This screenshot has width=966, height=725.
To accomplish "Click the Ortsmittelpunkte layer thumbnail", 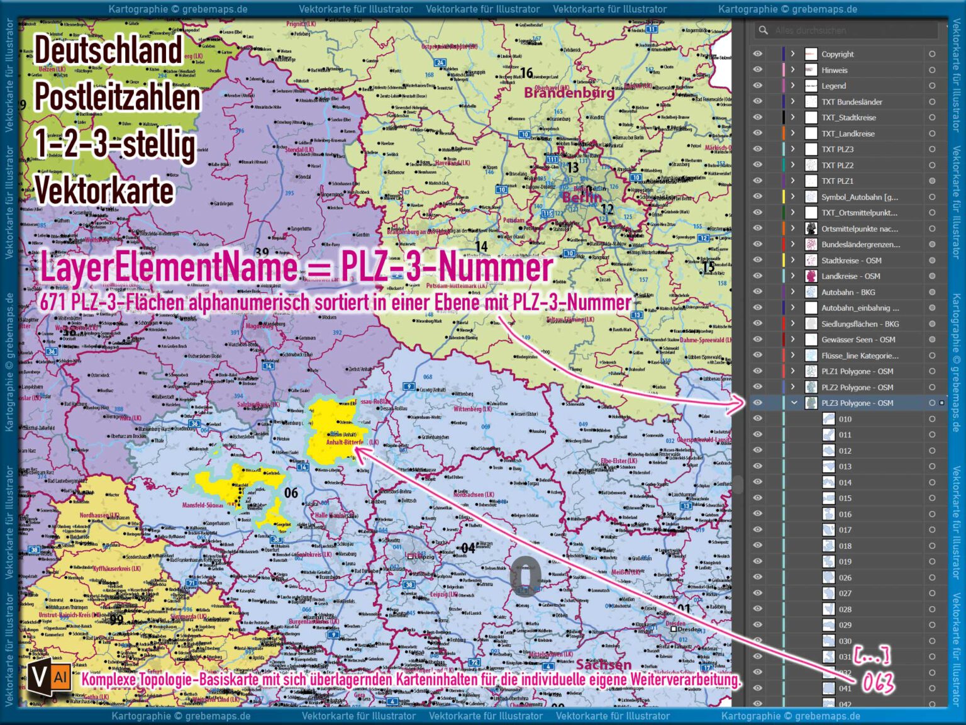I will (x=811, y=228).
